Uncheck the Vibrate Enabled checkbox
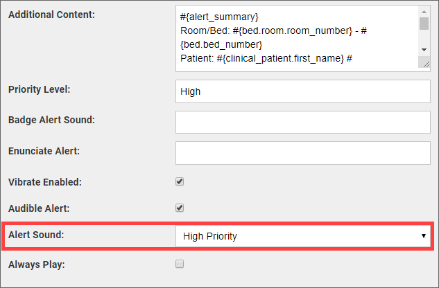 tap(180, 182)
